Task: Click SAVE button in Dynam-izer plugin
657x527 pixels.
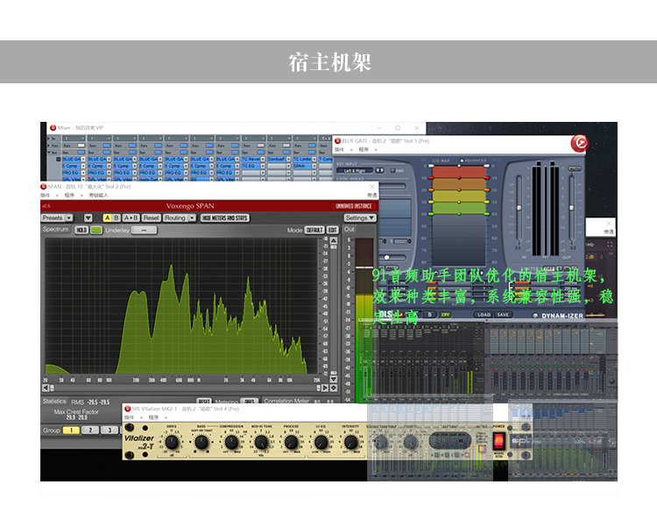Action: 503,314
